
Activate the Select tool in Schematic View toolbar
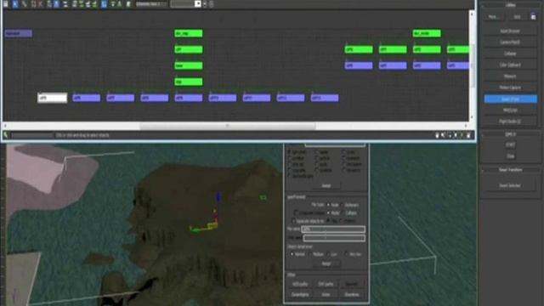15,3
